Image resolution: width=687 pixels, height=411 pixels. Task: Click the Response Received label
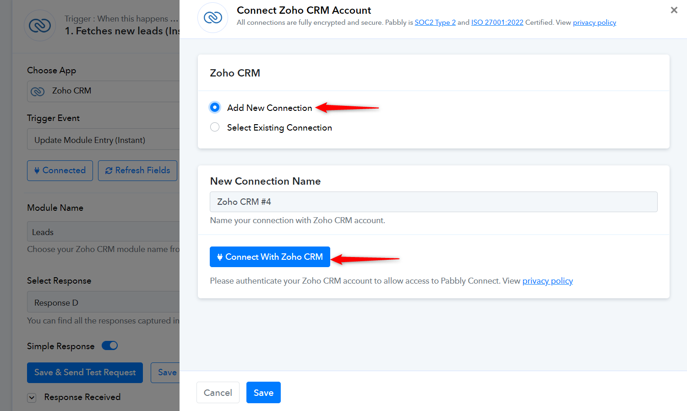82,397
